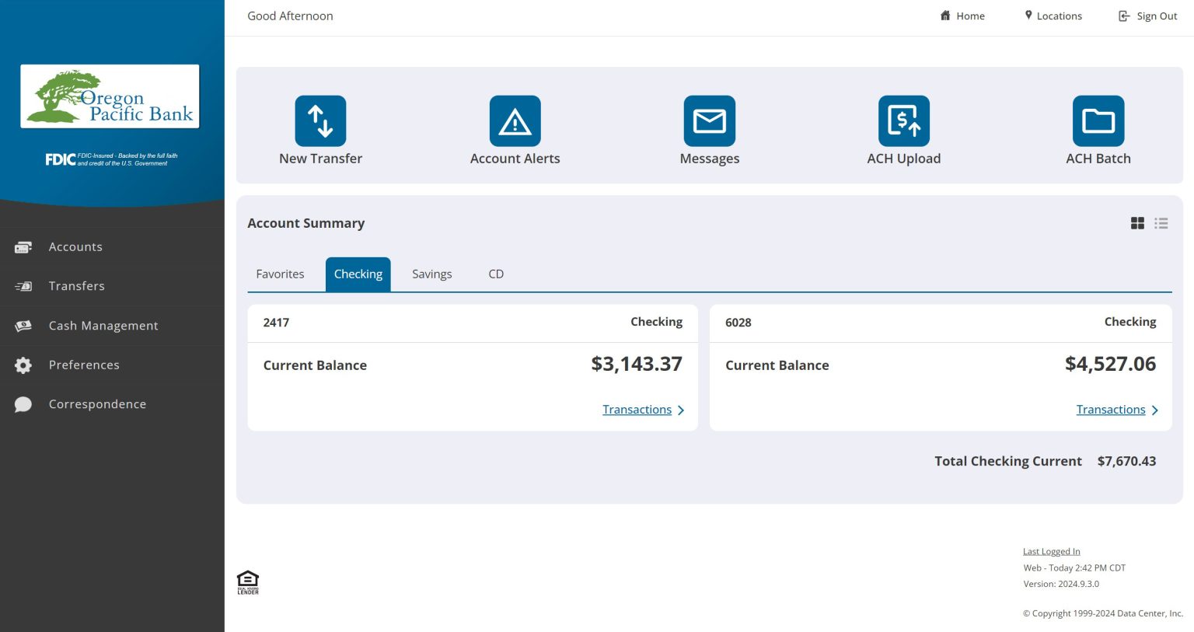
Task: Switch account summary to grid view
Action: click(x=1137, y=223)
